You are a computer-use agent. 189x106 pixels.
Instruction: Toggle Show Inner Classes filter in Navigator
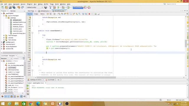(15, 96)
